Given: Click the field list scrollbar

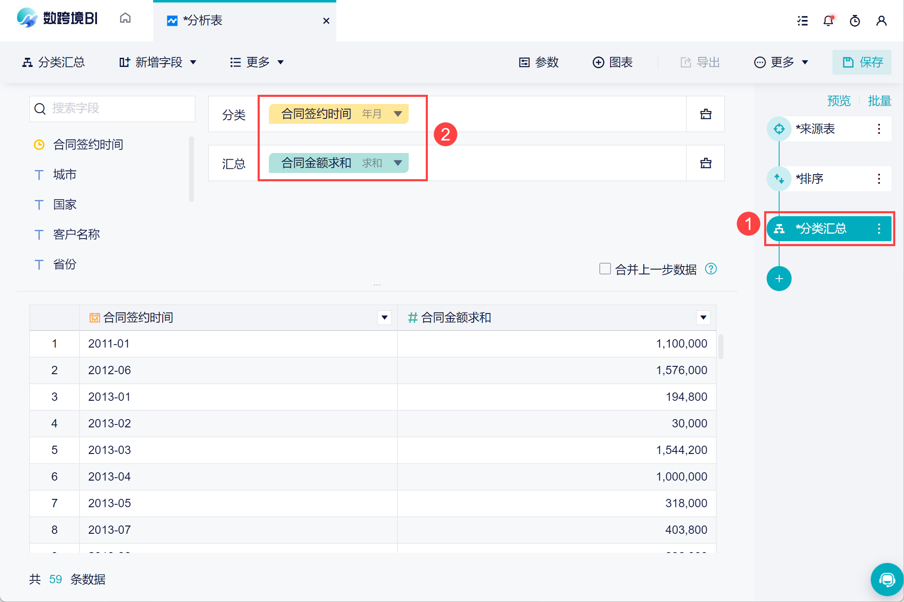Looking at the screenshot, I should pyautogui.click(x=191, y=169).
